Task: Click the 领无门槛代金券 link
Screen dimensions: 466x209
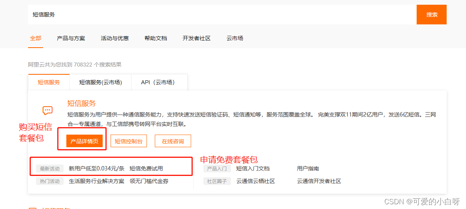Action: click(149, 181)
